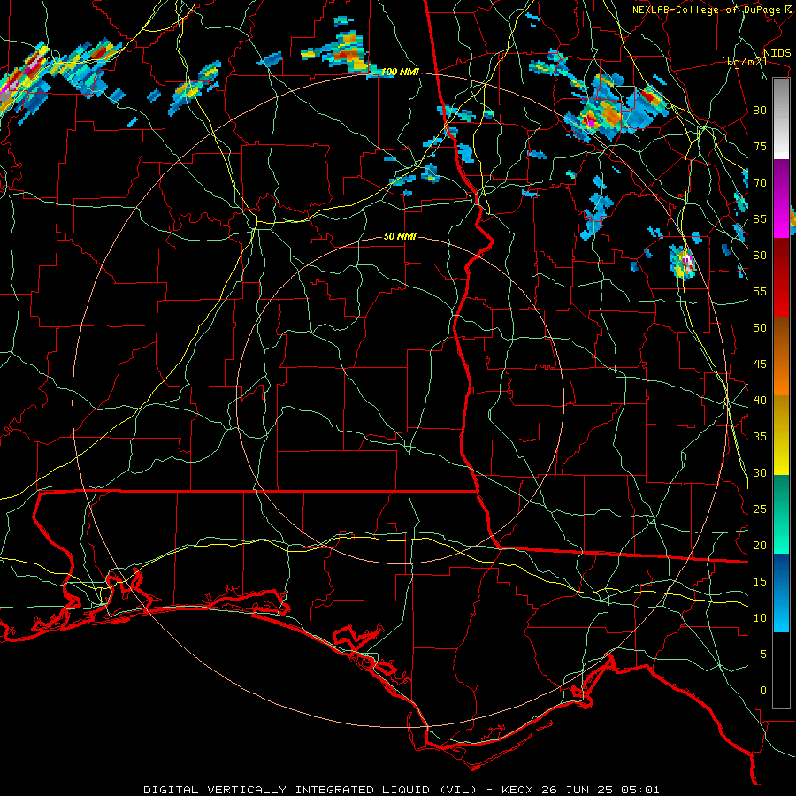
Task: Click the 100 NMI range ring label
Action: click(400, 73)
